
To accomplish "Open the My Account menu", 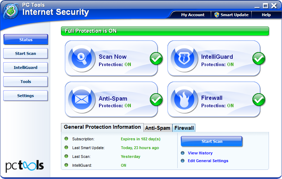I will coord(192,15).
